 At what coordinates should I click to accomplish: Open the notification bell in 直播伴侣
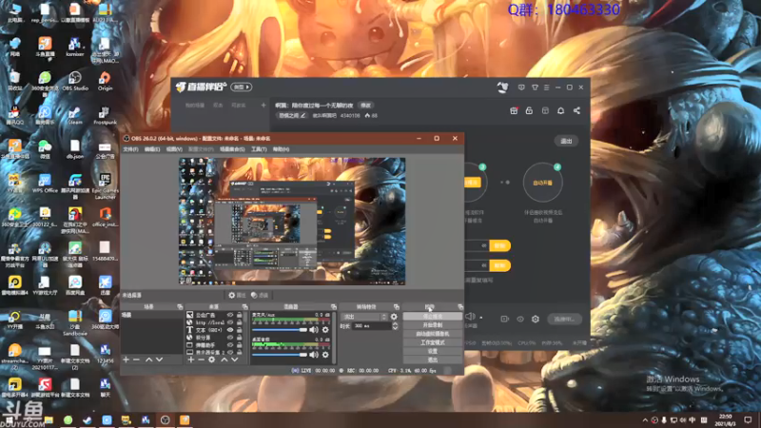(x=560, y=110)
